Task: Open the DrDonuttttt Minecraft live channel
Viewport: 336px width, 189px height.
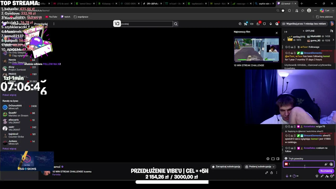Action: [19, 107]
